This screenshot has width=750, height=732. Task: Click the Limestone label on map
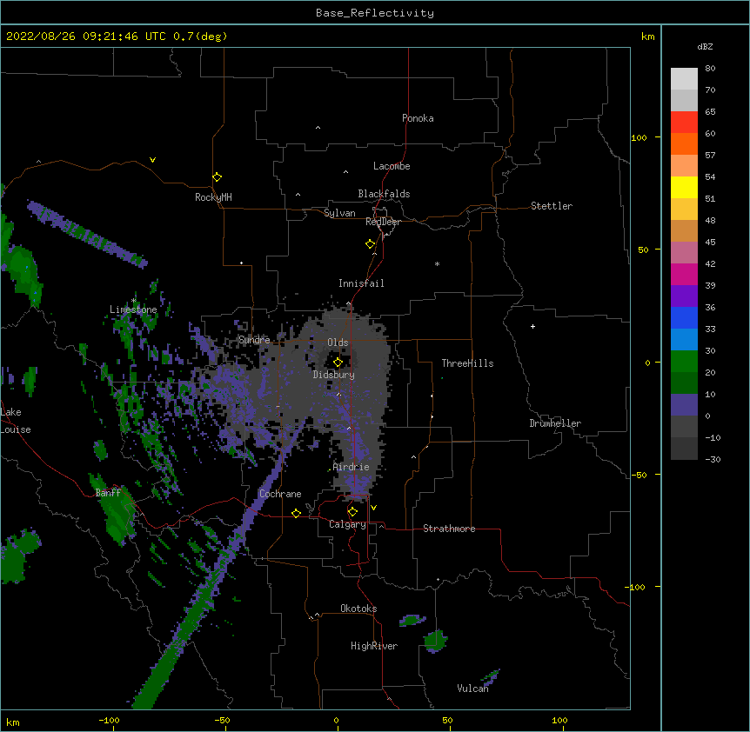point(133,309)
